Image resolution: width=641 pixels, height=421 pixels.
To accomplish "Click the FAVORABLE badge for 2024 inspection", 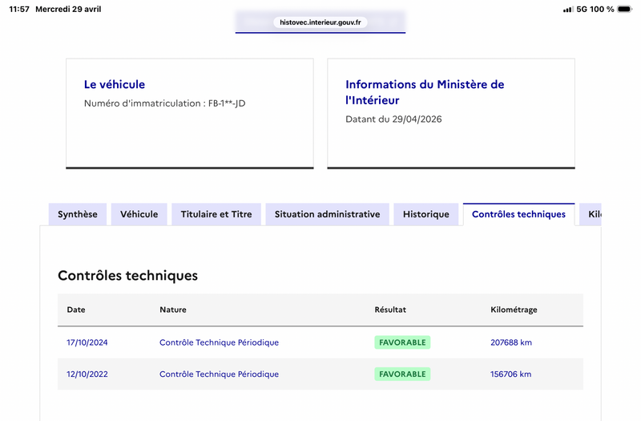I will pyautogui.click(x=402, y=342).
